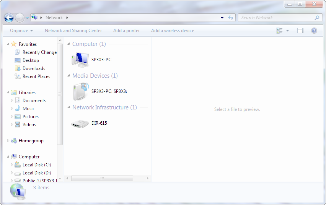Collapse the Favorites section
This screenshot has width=326, height=205.
(8, 44)
